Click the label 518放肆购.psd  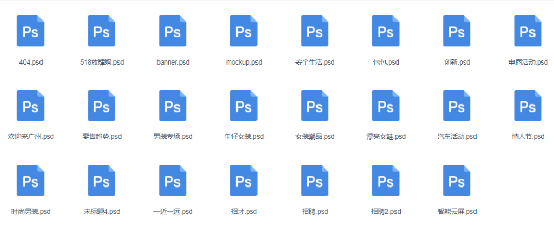102,63
